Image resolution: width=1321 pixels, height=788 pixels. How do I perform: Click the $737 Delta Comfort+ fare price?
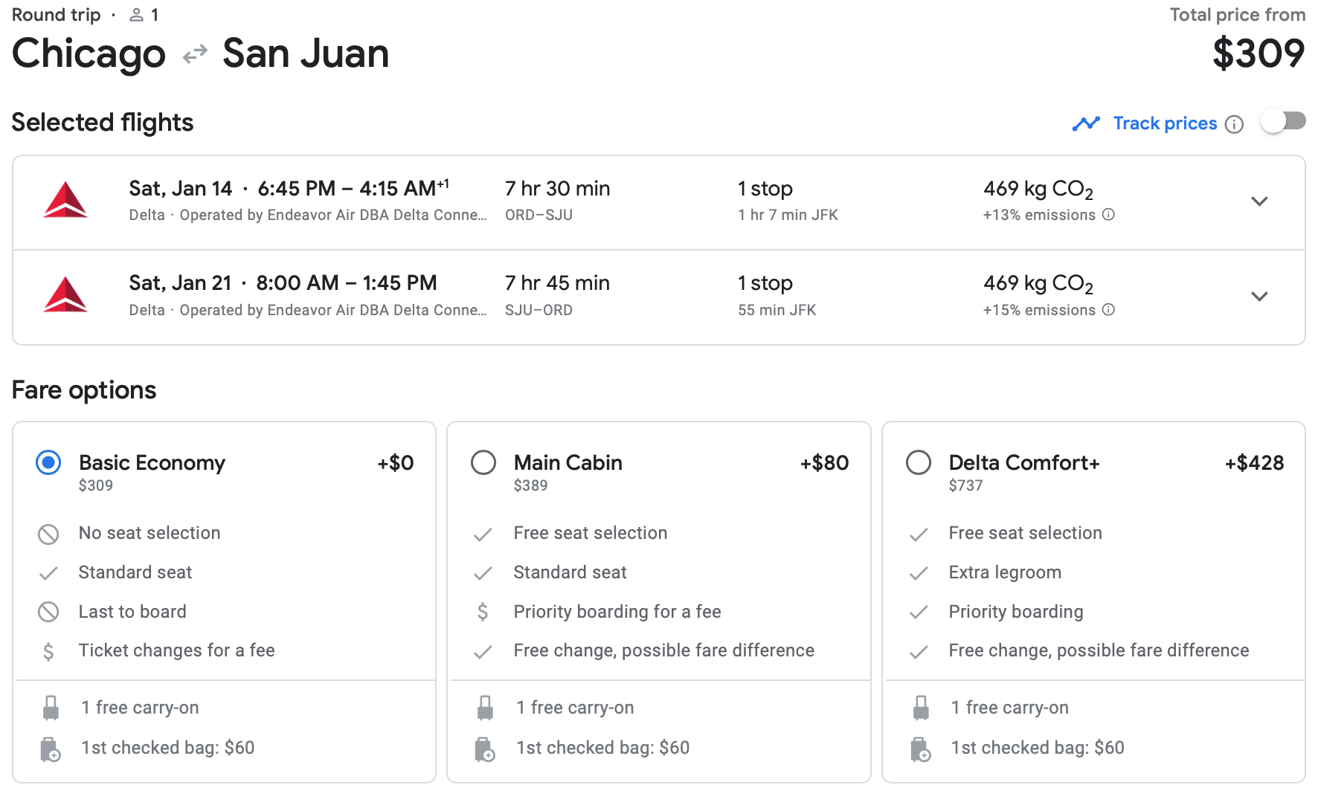[x=965, y=485]
